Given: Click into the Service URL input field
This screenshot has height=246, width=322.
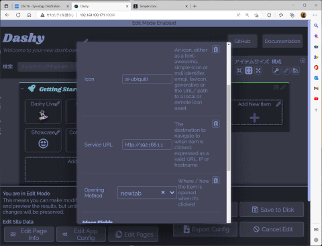Looking at the screenshot, I should pos(147,145).
